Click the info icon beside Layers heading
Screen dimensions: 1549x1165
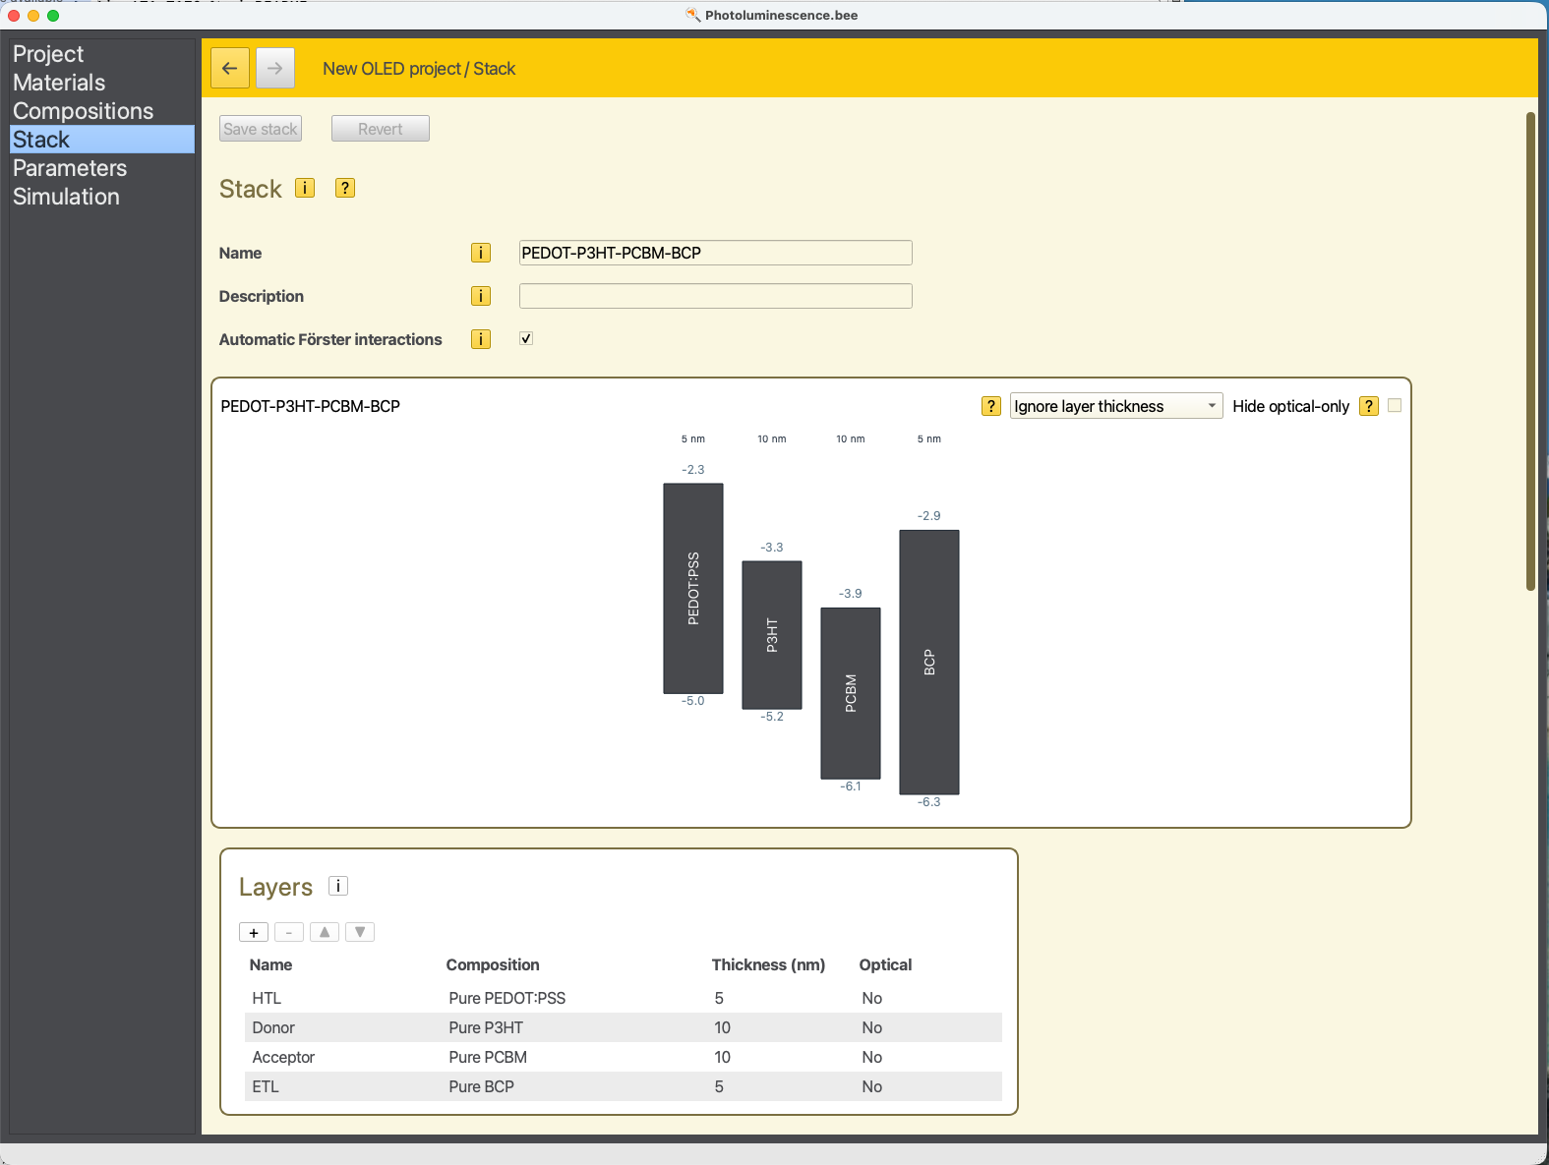[338, 886]
